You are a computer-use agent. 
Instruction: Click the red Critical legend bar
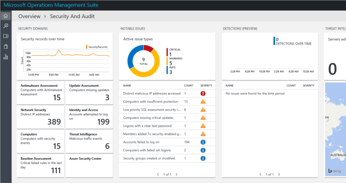[x=167, y=52]
